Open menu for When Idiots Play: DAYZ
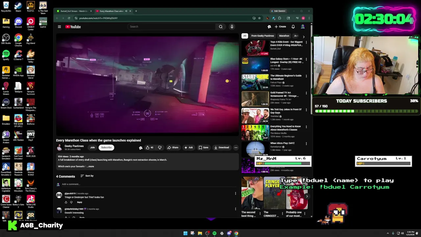 tap(306, 144)
